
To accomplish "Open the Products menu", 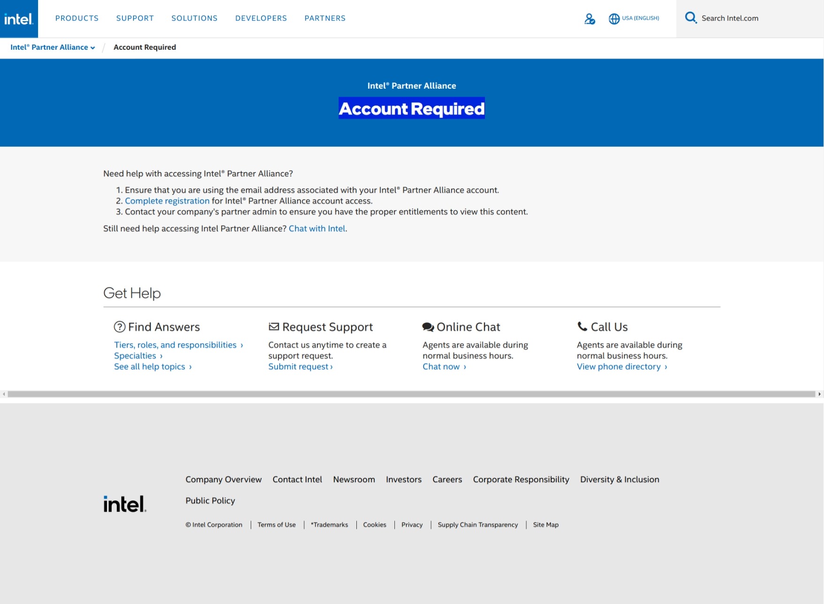I will (x=77, y=18).
